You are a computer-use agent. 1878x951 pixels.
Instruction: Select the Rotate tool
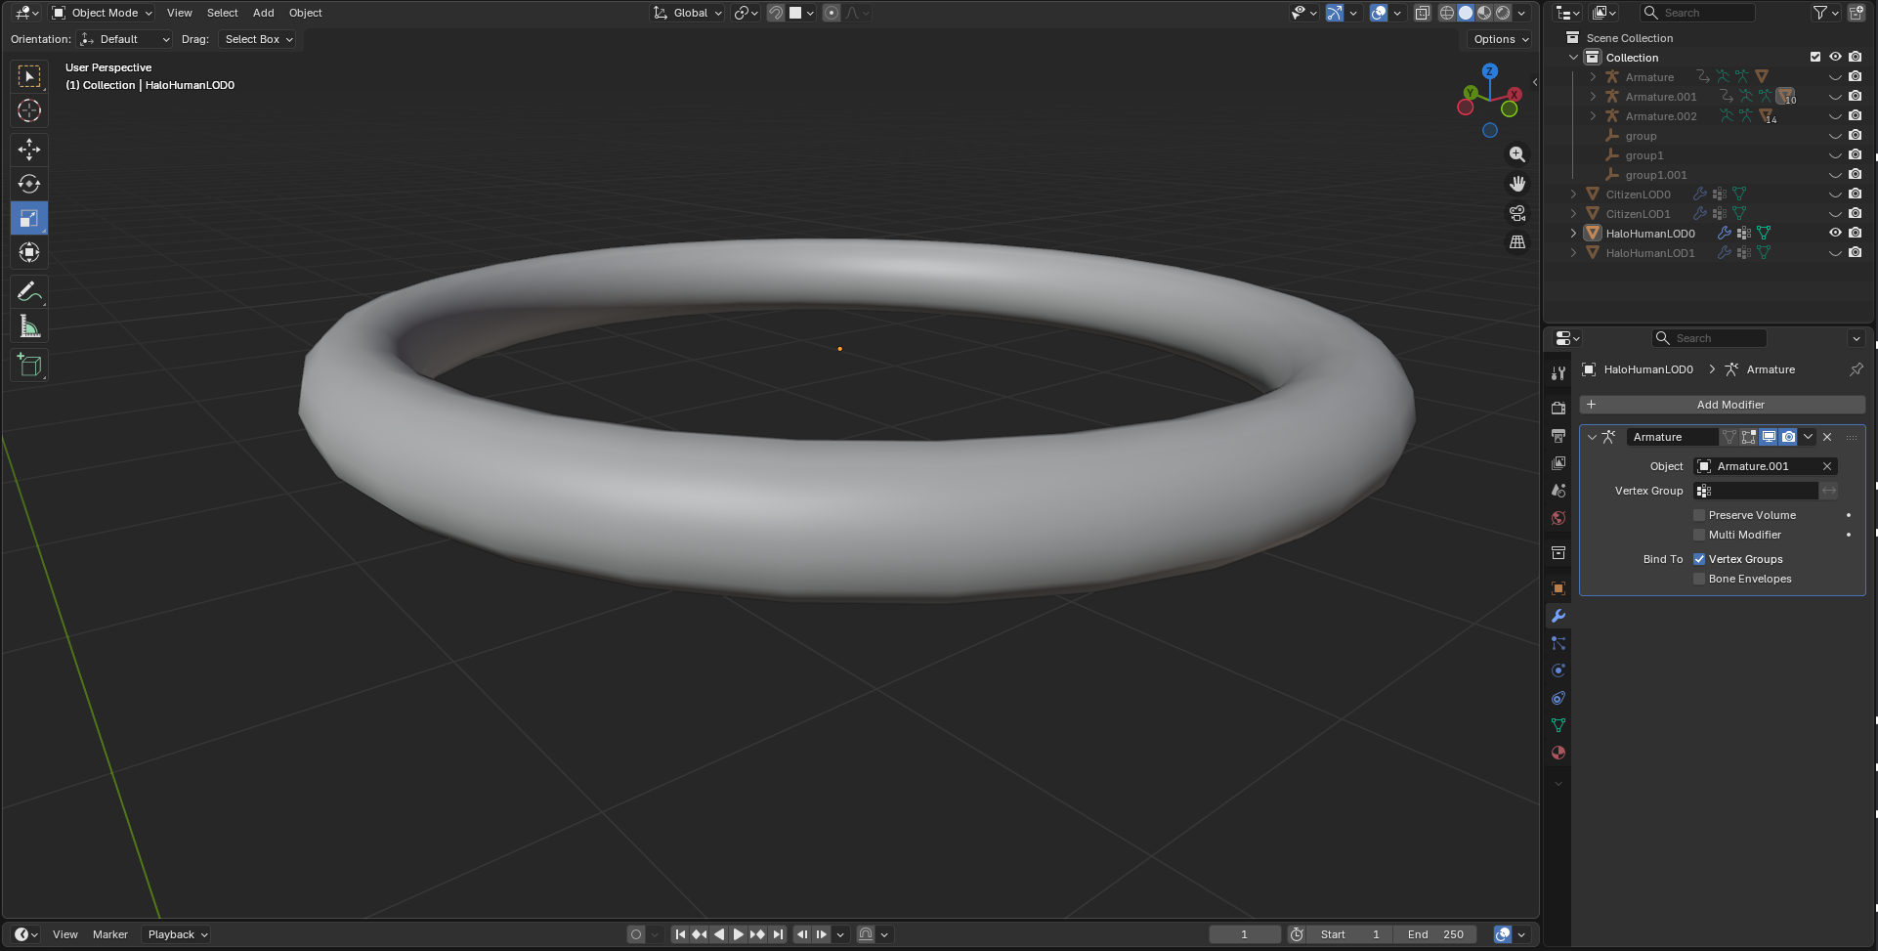pos(29,184)
